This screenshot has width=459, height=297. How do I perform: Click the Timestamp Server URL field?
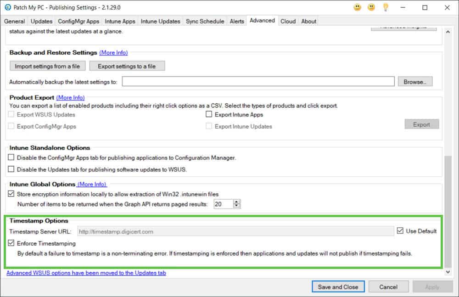(235, 231)
